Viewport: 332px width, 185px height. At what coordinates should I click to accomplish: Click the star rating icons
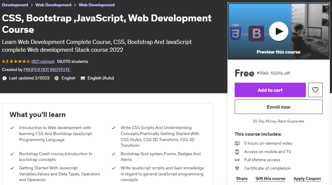coord(20,62)
